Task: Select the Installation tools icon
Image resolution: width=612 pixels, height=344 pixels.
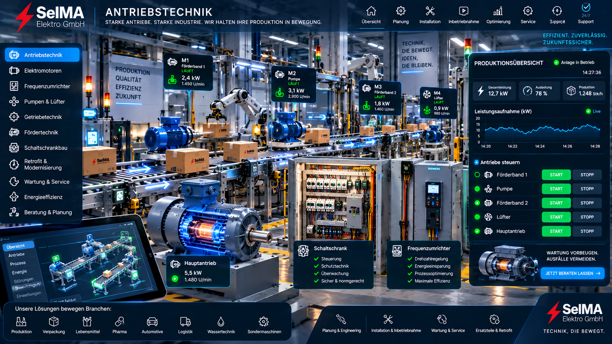Action: [x=430, y=11]
